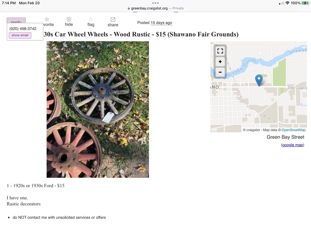Open the share icon for this post

pyautogui.click(x=113, y=20)
